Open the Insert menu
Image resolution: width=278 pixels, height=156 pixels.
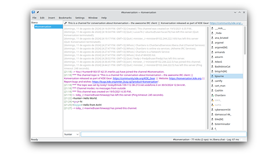pos(51,18)
